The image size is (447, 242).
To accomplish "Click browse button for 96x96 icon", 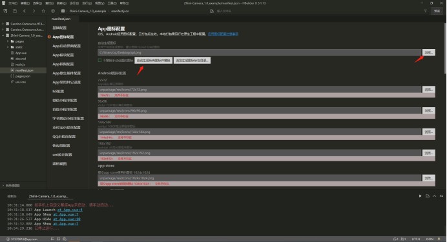I will (x=428, y=111).
